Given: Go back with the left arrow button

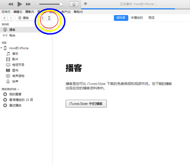Looking at the screenshot, I should coord(5,18).
